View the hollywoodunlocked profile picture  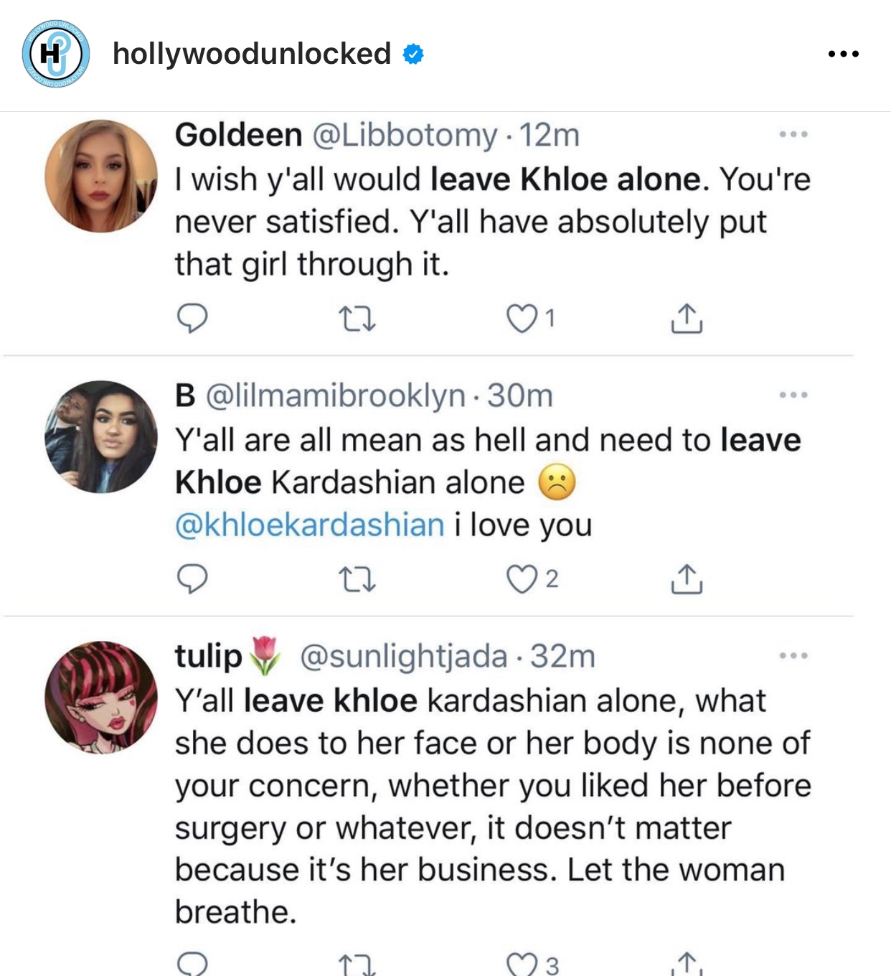point(55,54)
